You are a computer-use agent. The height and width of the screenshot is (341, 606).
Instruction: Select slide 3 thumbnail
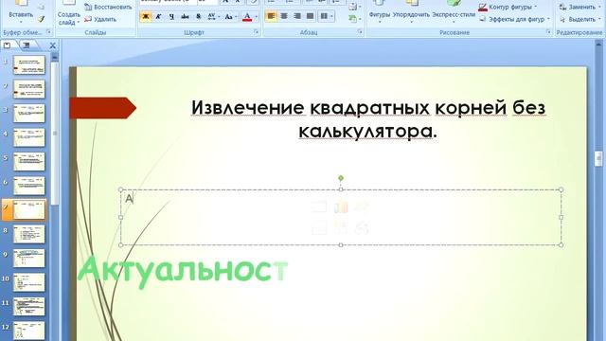(x=29, y=113)
